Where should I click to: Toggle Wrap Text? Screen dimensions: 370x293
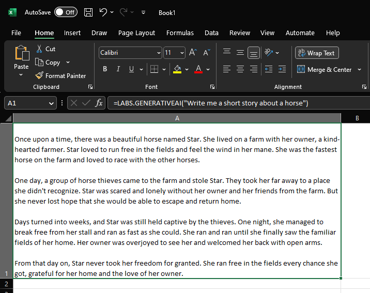(x=317, y=53)
